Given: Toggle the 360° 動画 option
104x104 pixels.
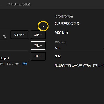Looking at the screenshot, I should [61, 33].
